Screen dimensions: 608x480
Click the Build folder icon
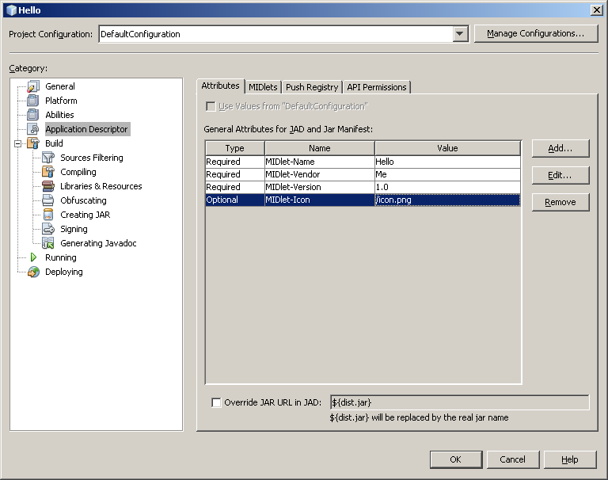[33, 143]
